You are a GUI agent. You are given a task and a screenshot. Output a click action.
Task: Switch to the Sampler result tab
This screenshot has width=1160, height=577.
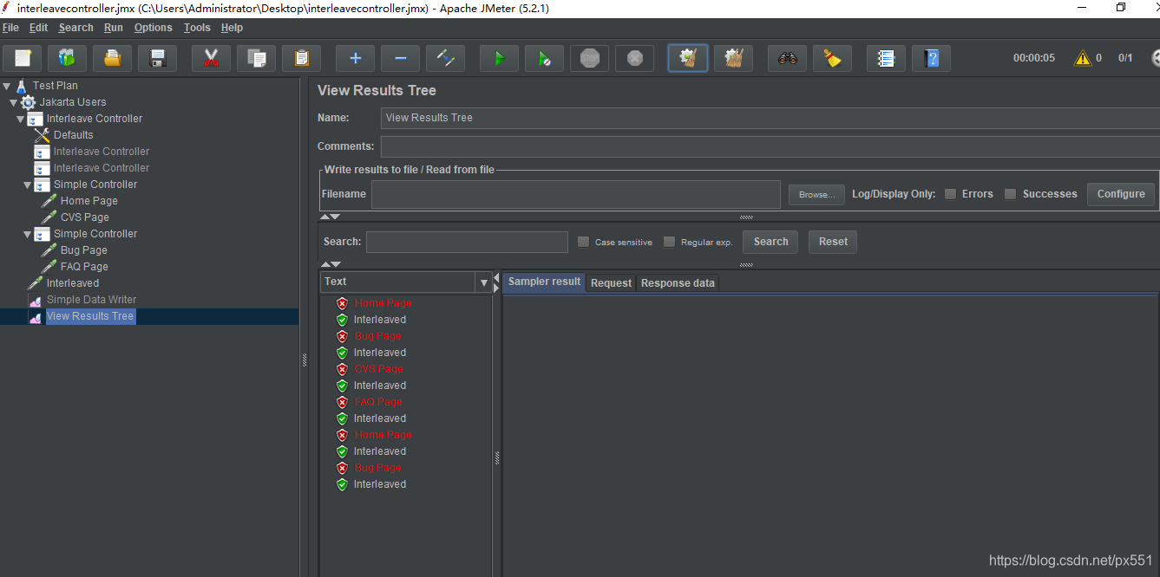tap(544, 282)
